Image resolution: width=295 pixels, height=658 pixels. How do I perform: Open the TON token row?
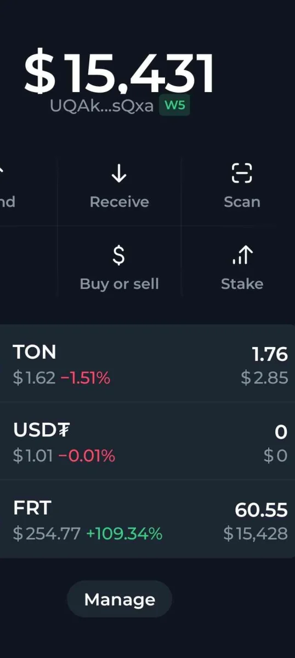point(147,364)
